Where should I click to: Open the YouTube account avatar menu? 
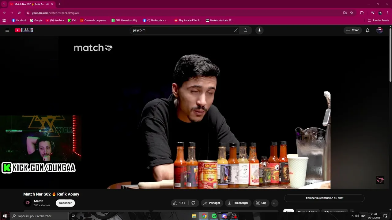click(379, 30)
